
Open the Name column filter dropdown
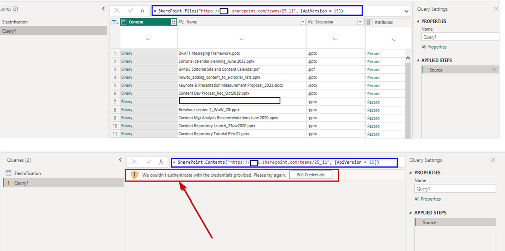click(303, 22)
